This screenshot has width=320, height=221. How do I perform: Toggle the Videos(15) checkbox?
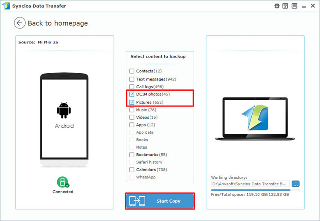pos(132,118)
